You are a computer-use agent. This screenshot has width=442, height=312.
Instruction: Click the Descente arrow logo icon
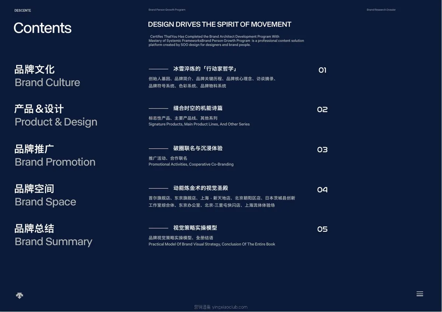click(20, 295)
